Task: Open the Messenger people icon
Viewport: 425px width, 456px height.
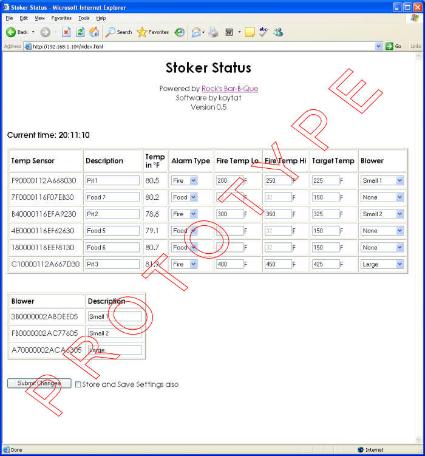Action: (x=278, y=32)
